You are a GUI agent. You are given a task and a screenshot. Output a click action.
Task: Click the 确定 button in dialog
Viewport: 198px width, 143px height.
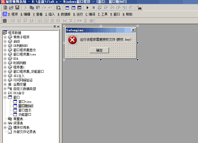(x=99, y=50)
